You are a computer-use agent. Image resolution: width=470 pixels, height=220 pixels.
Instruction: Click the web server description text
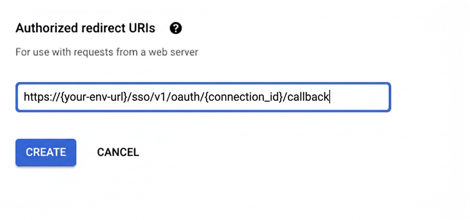pyautogui.click(x=107, y=52)
